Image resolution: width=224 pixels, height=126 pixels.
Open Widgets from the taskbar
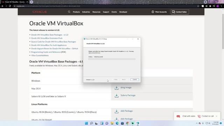pos(102,123)
